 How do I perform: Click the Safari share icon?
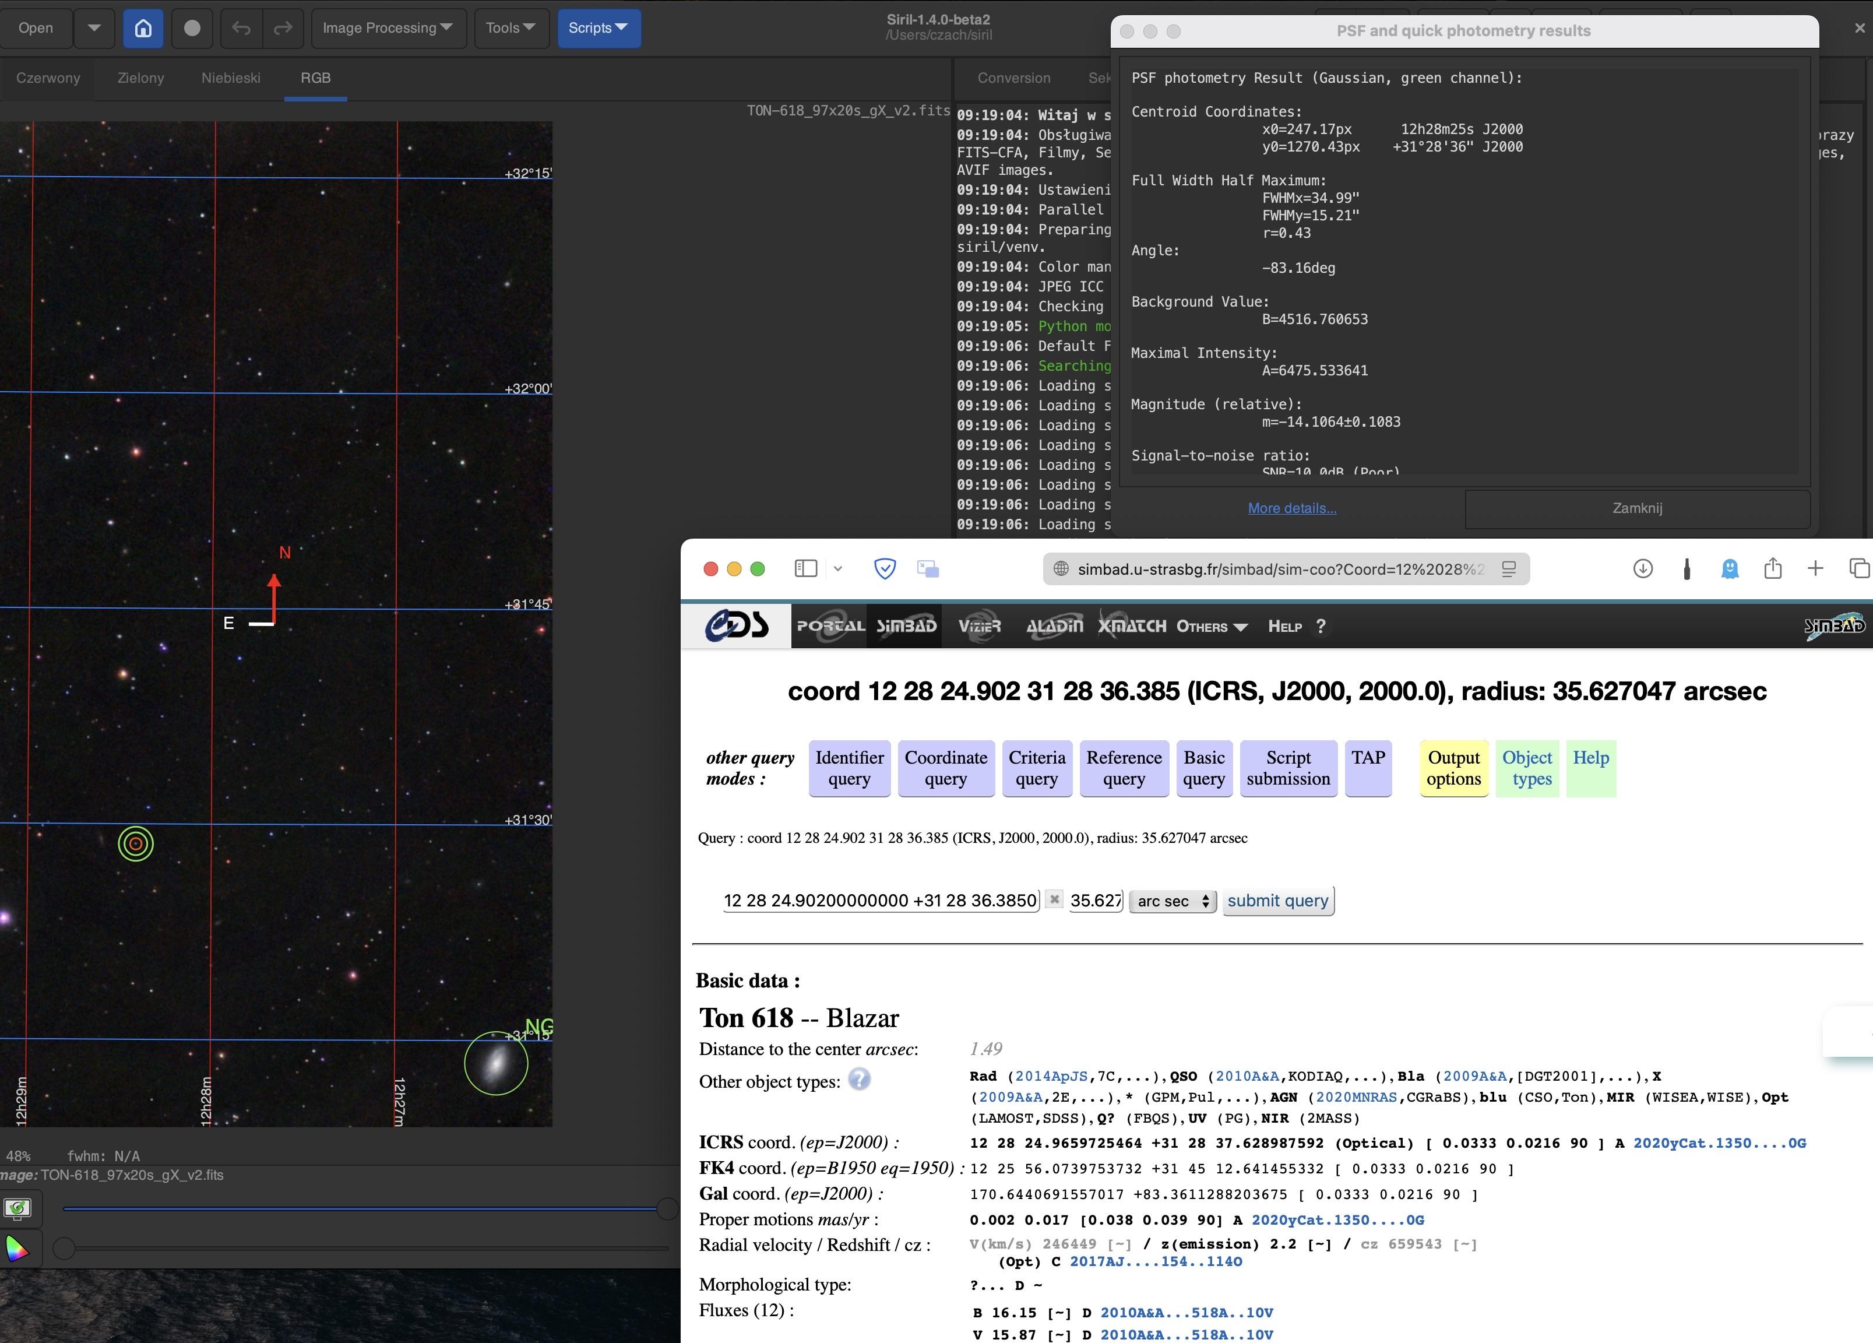1773,568
